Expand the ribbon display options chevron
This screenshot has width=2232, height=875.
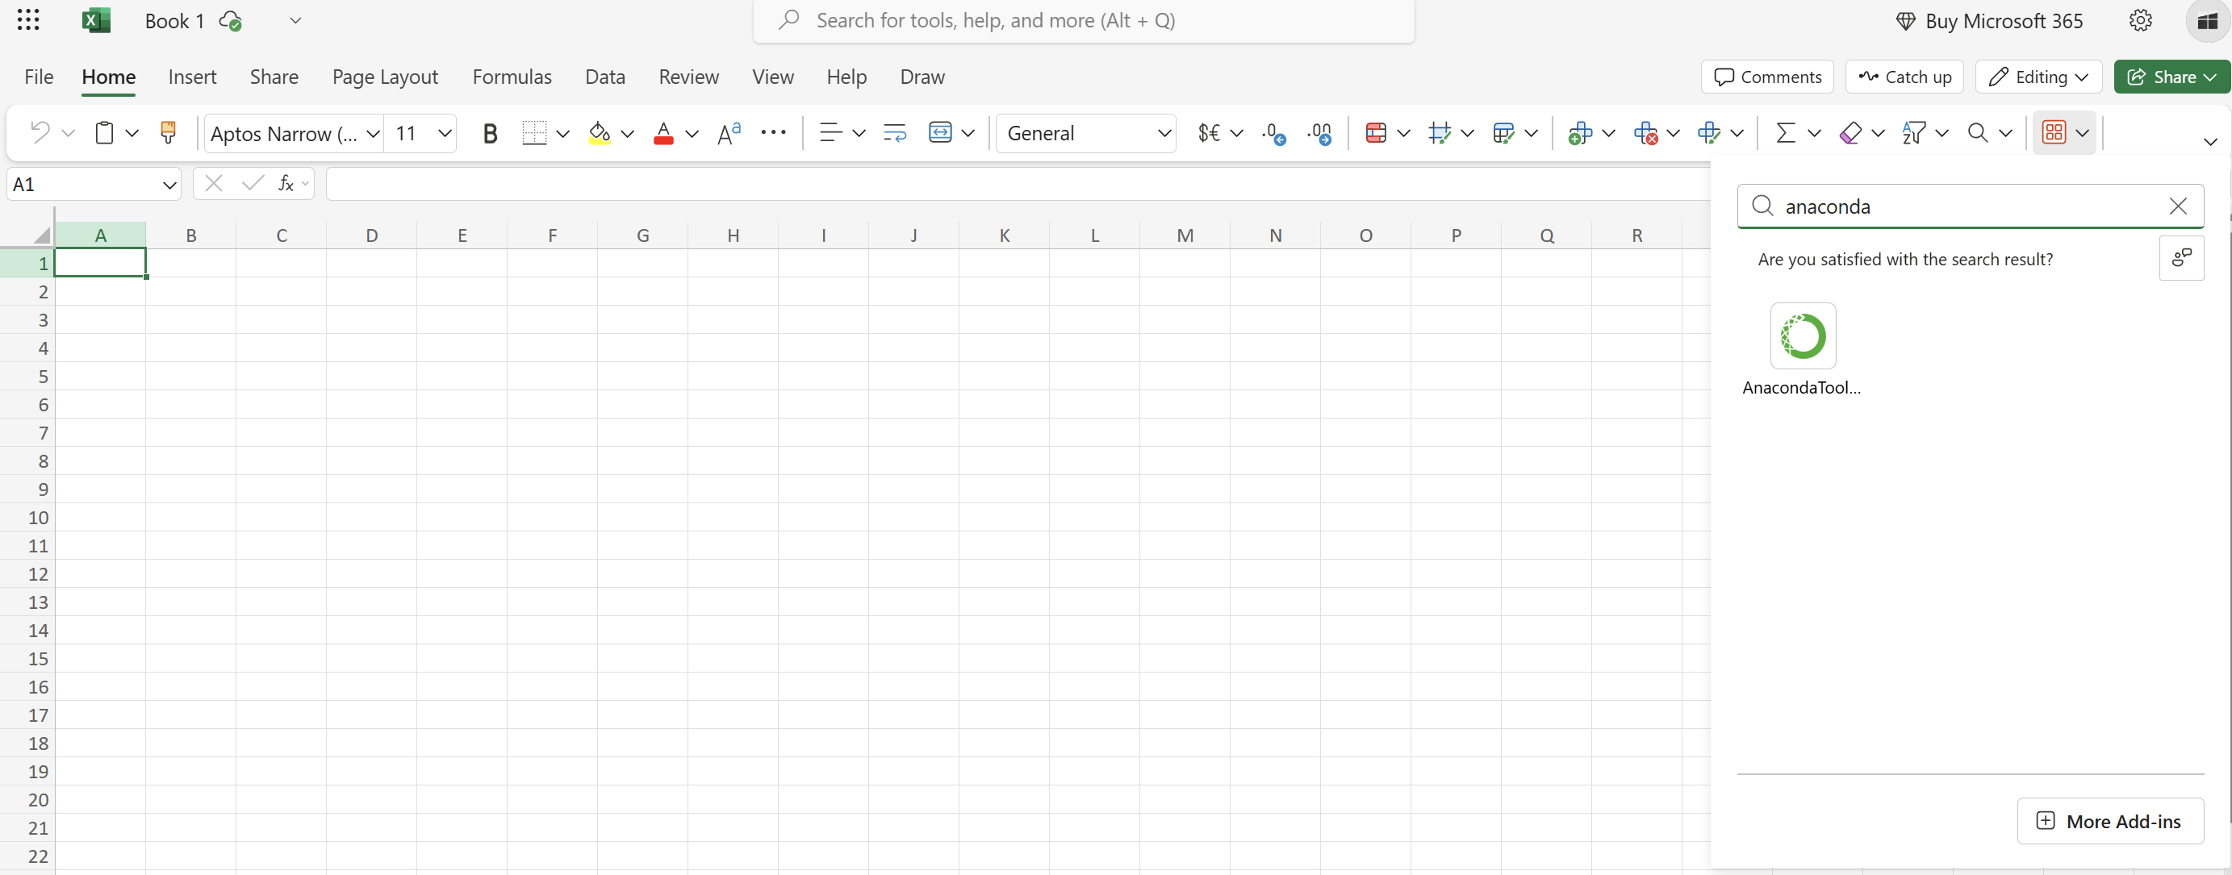click(2209, 141)
